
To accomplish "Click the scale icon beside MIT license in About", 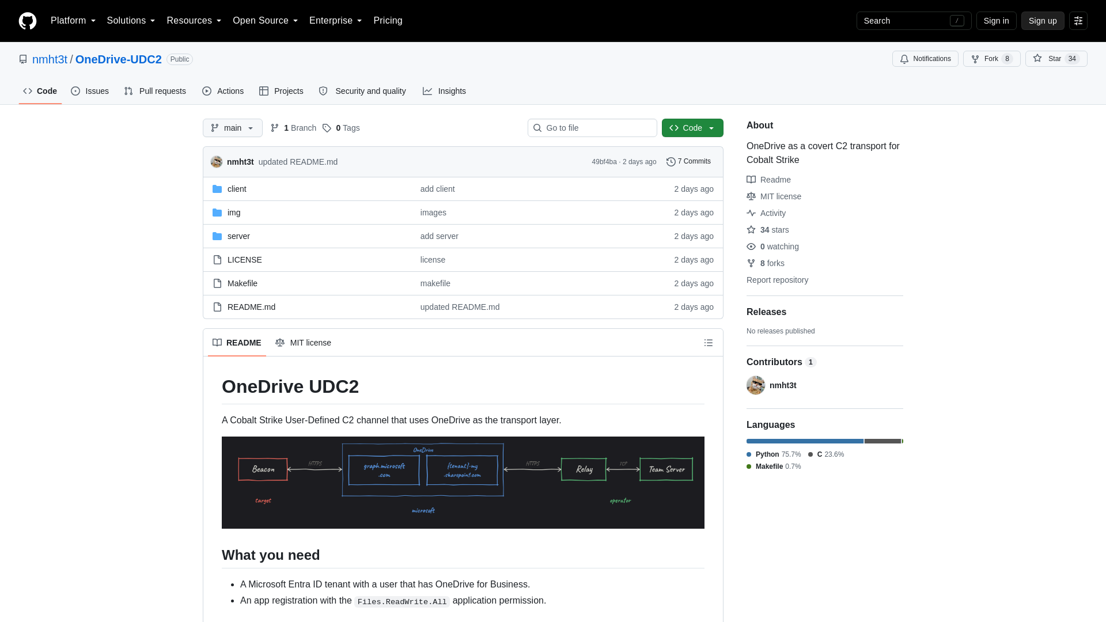I will pos(751,196).
